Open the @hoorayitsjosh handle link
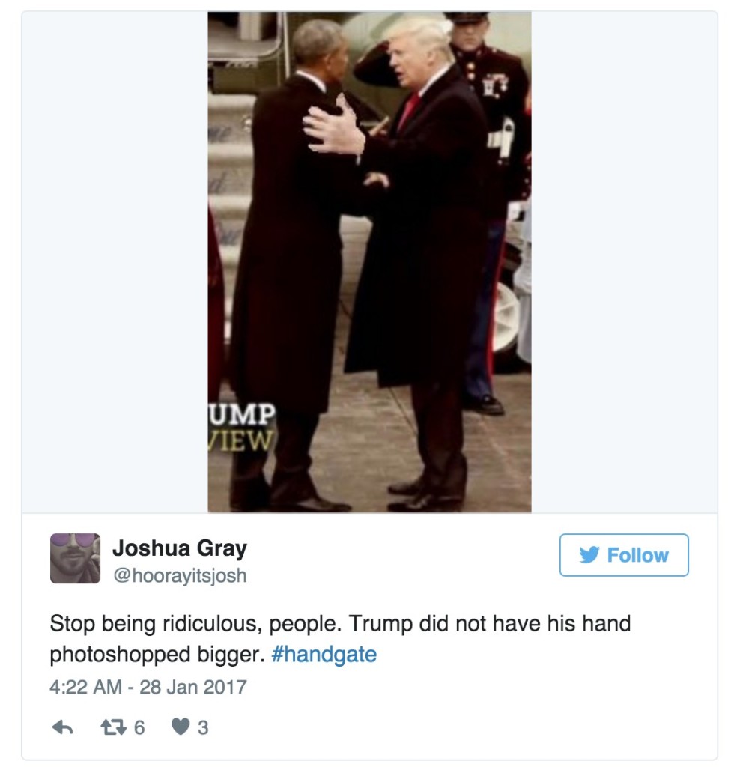This screenshot has height=767, width=731. pos(180,575)
